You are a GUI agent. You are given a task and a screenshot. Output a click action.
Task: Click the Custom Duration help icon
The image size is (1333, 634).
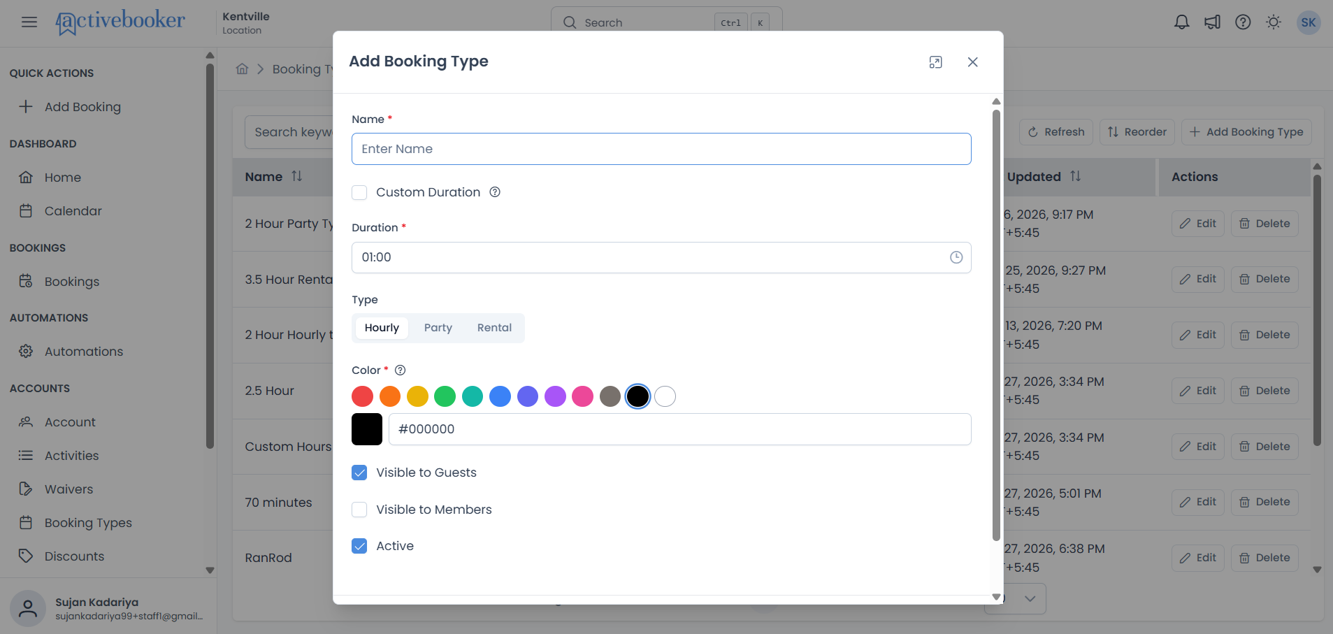(x=495, y=192)
